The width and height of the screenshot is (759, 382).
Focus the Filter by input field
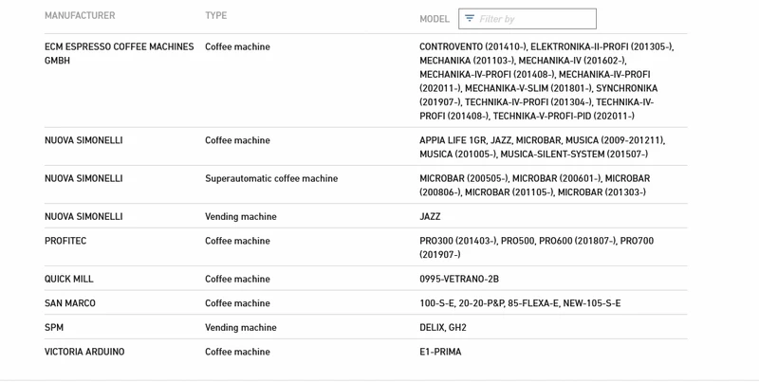(x=528, y=18)
